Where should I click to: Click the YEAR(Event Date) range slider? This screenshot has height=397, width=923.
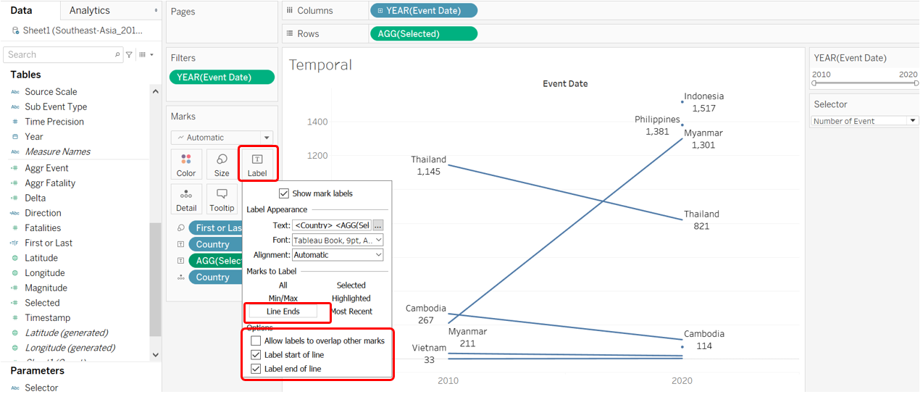coord(864,83)
